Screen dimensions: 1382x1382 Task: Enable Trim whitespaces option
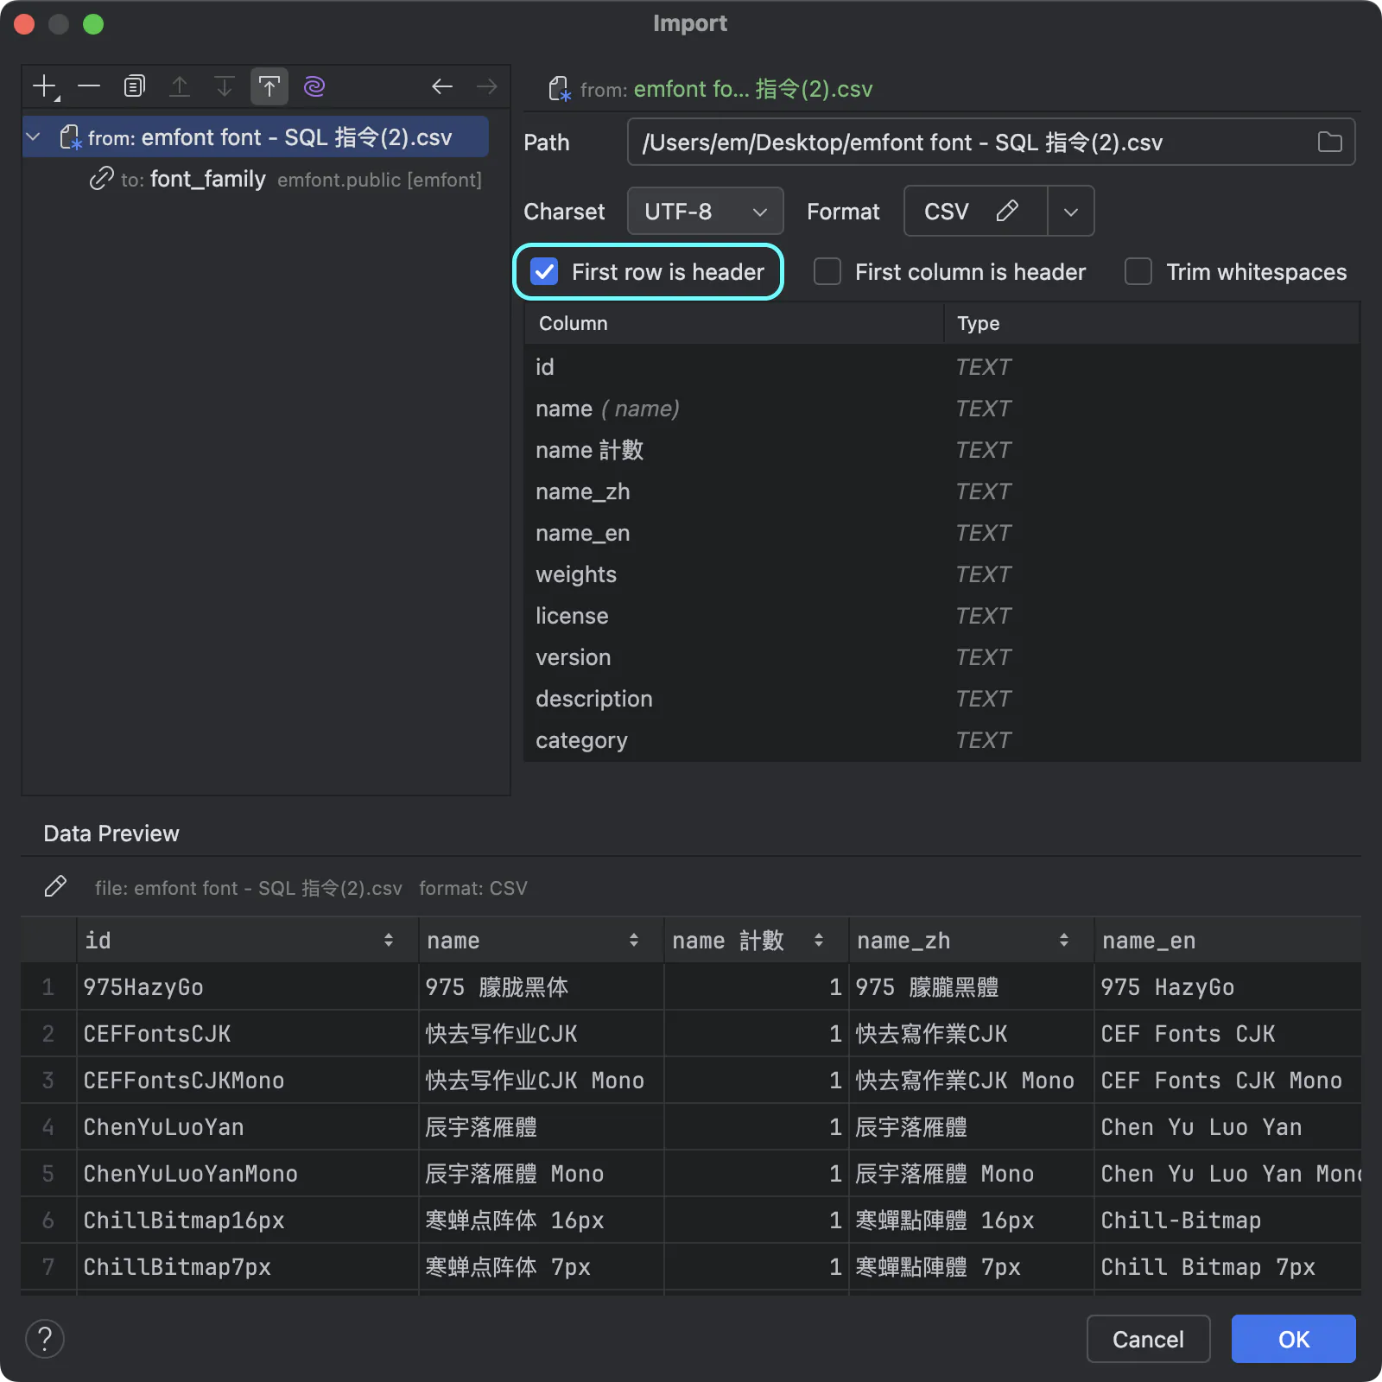coord(1138,272)
